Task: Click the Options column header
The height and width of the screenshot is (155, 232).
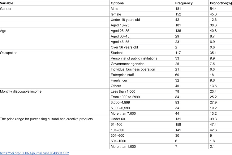Action: 117,3
